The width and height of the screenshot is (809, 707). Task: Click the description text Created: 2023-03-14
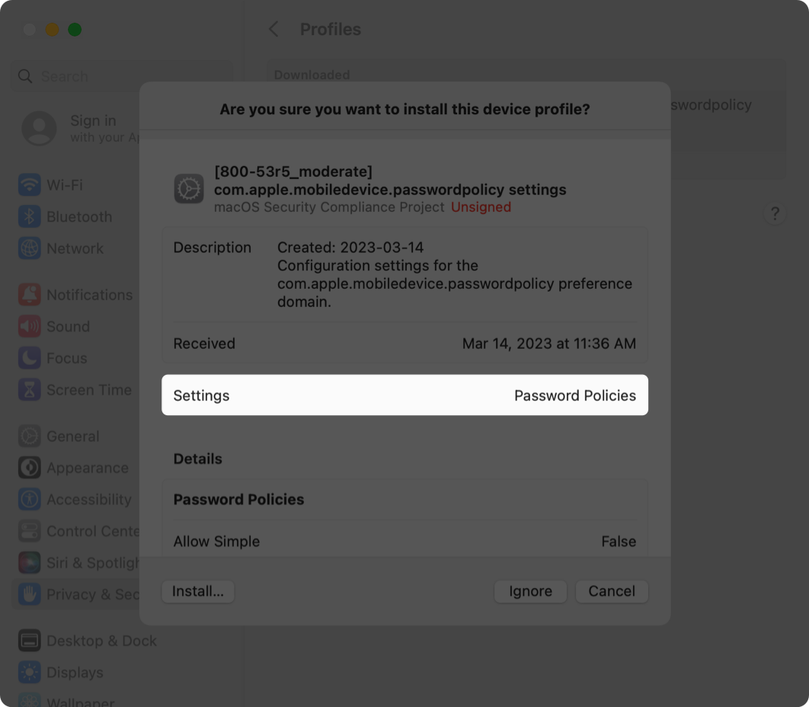pyautogui.click(x=350, y=247)
